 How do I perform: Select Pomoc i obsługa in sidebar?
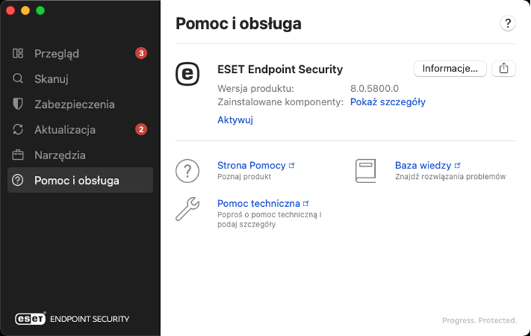[77, 180]
